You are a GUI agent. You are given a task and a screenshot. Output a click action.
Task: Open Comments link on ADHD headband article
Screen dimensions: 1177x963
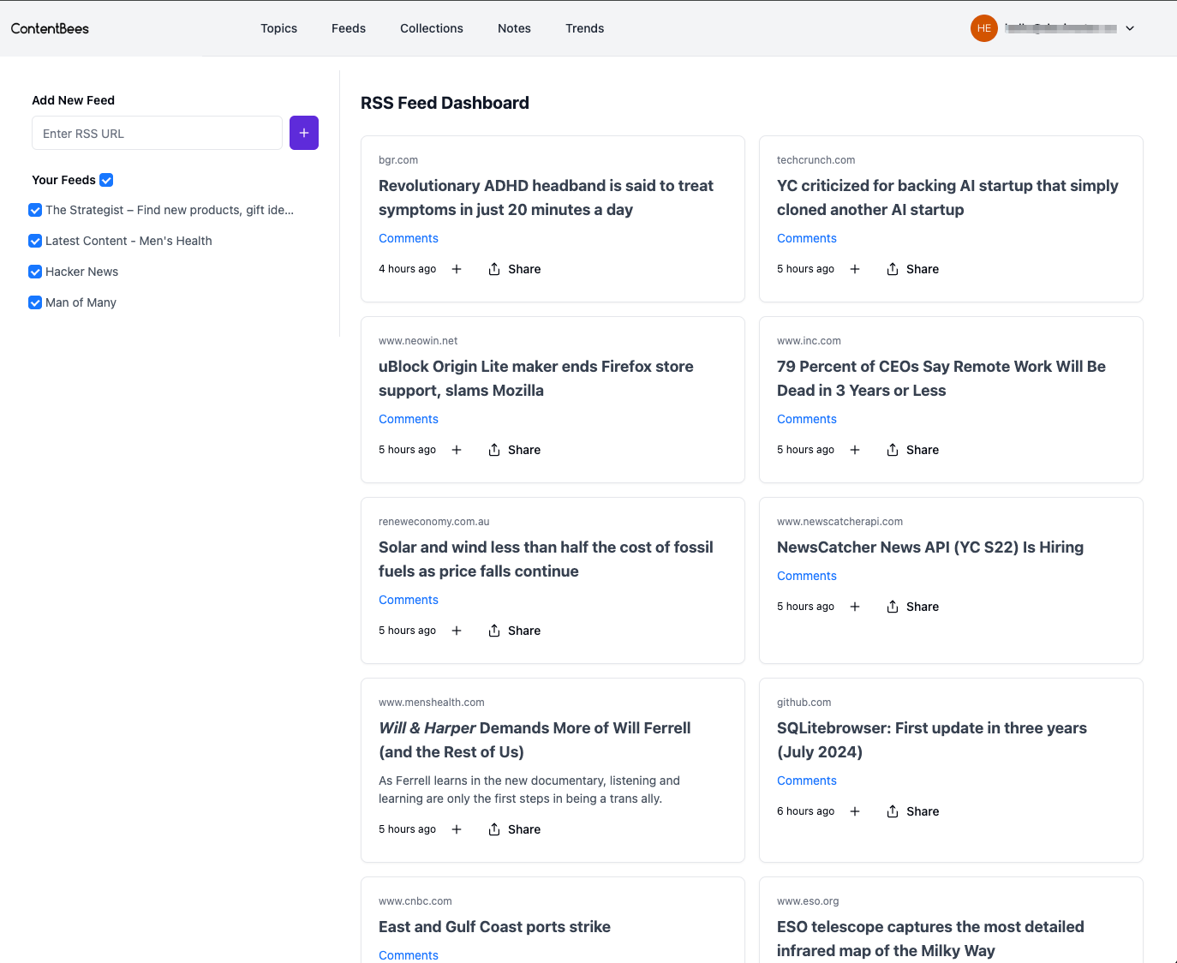tap(409, 238)
